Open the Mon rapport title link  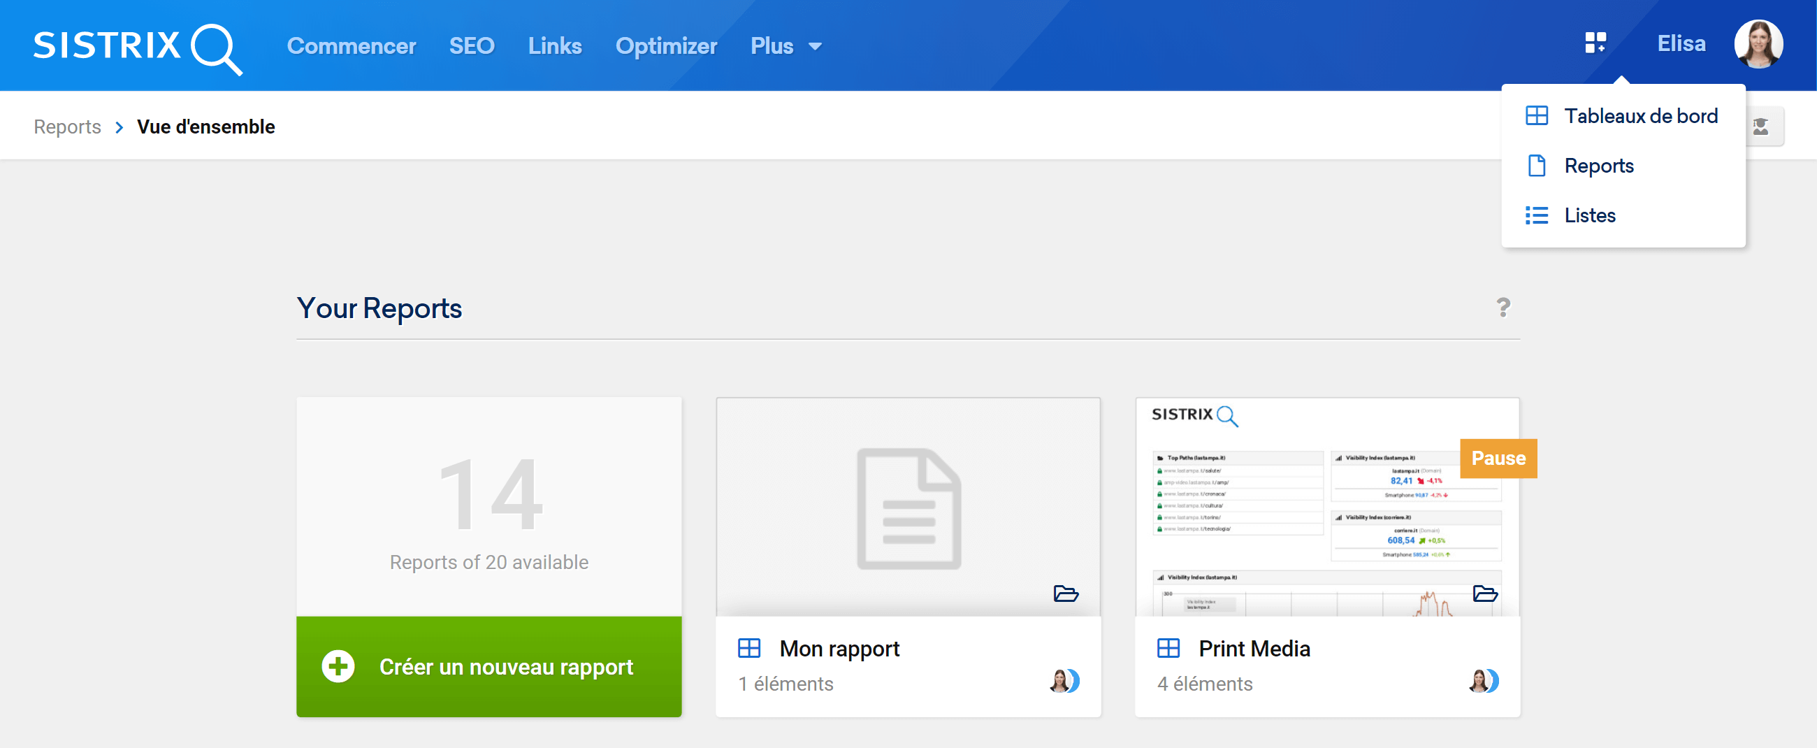pos(839,648)
